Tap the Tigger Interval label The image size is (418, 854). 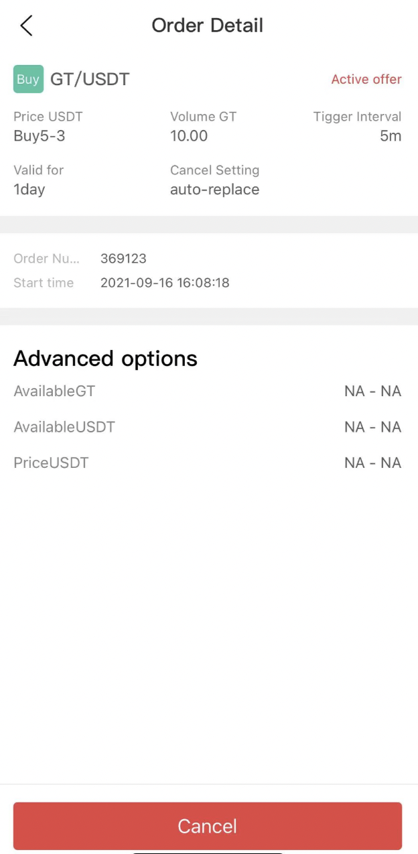point(357,117)
